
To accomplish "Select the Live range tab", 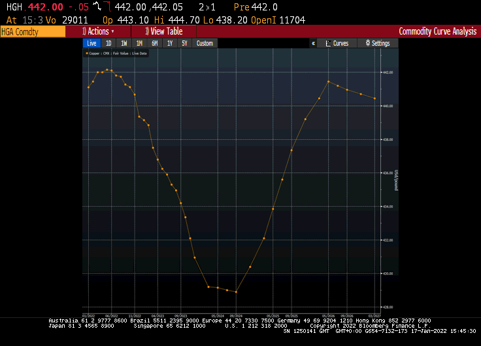I will (91, 43).
